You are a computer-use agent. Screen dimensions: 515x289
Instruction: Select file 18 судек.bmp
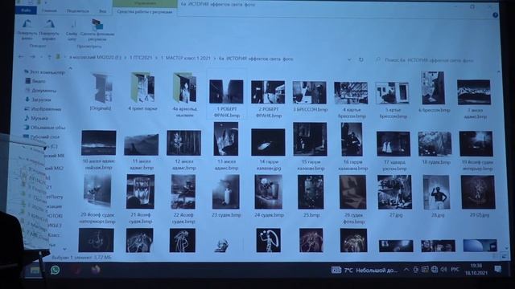(x=435, y=148)
